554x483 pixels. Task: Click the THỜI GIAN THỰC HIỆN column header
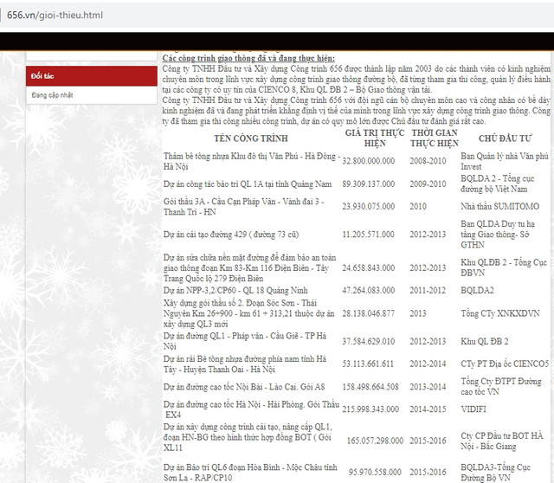point(434,138)
